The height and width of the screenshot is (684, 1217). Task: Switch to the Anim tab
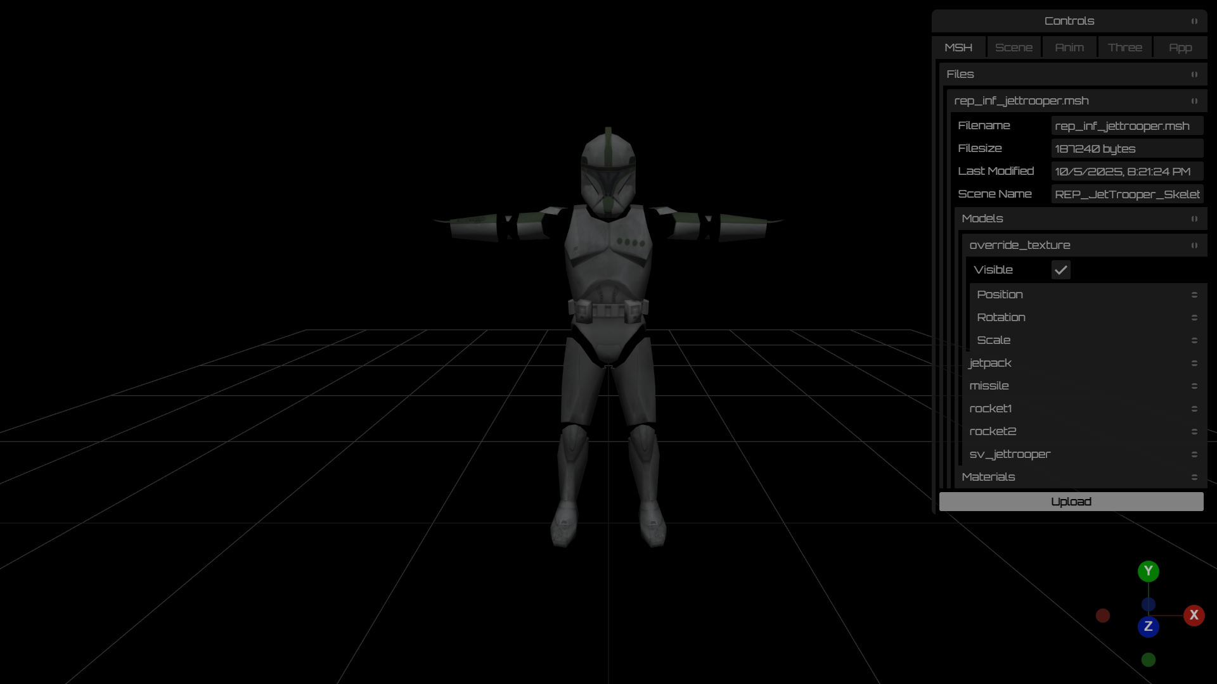pyautogui.click(x=1069, y=47)
